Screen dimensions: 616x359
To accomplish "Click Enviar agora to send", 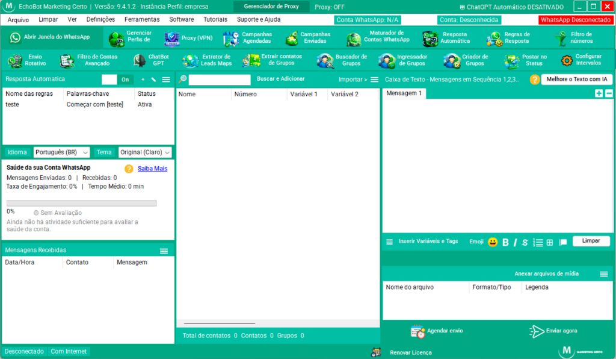I will pyautogui.click(x=553, y=331).
